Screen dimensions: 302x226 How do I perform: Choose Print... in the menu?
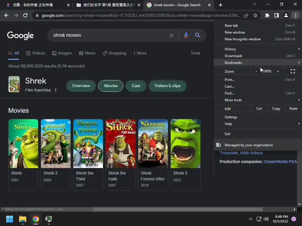tap(258, 79)
